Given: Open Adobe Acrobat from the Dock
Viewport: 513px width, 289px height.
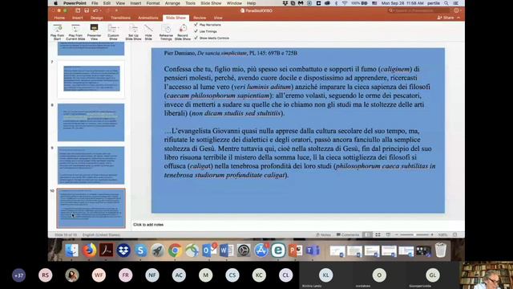Looking at the screenshot, I should (107, 250).
